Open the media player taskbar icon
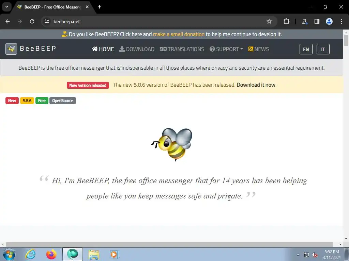Viewport: 349px width, 261px height. tap(115, 254)
